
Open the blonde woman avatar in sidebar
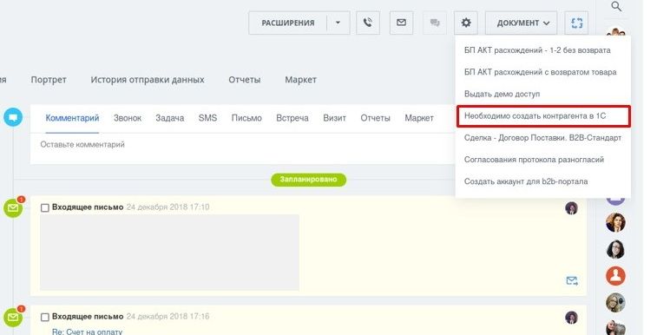615,303
